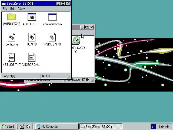This screenshot has width=173, height=130.
Task: Click the config.sys file name label
Action: coord(12,44)
